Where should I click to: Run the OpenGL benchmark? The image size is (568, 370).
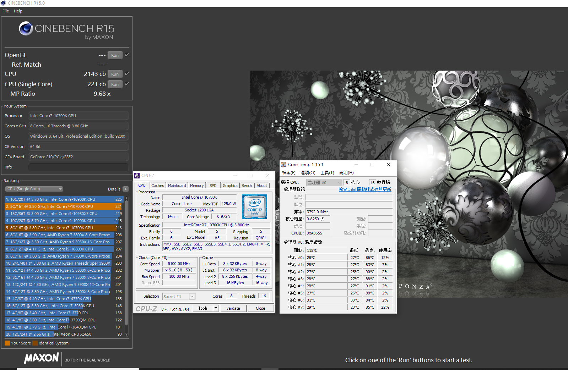115,55
